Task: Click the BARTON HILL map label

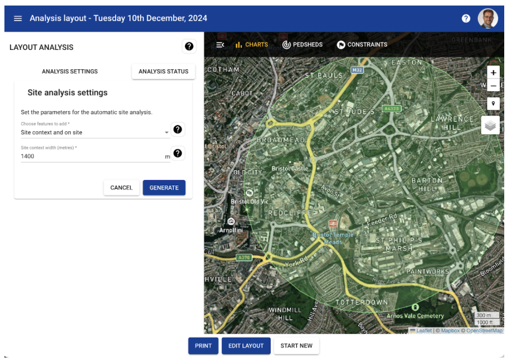Action: pos(427,184)
